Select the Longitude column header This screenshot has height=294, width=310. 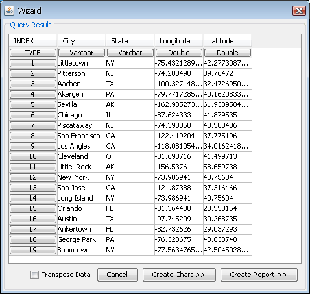point(179,41)
